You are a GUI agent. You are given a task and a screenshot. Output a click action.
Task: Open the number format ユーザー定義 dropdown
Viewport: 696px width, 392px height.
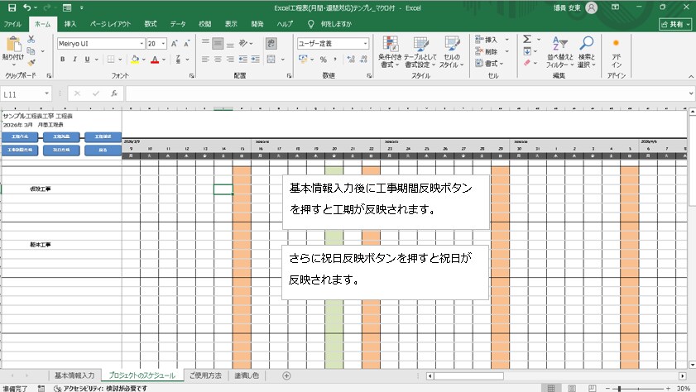point(365,44)
